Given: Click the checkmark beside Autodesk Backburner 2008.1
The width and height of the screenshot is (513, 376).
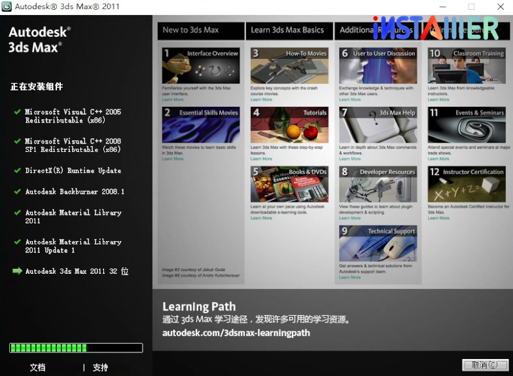Looking at the screenshot, I should point(17,191).
